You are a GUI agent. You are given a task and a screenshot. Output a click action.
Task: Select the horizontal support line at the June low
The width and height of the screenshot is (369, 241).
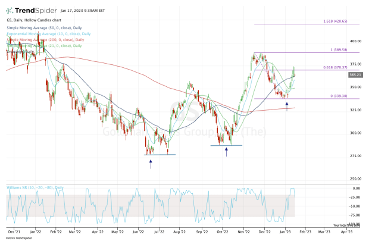coord(160,155)
